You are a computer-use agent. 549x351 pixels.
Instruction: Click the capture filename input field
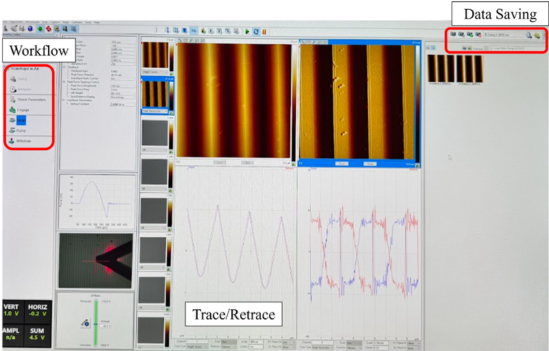click(x=503, y=34)
